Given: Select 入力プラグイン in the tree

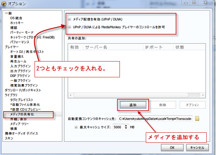Looking at the screenshot, I should tap(21, 66).
